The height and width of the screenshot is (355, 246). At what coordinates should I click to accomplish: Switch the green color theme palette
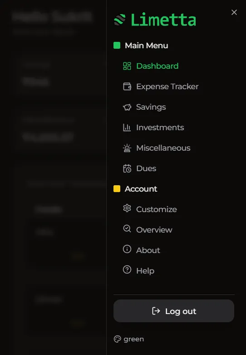129,339
